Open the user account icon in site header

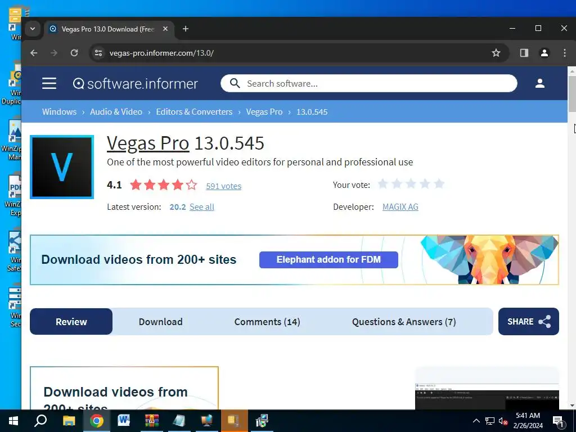tap(539, 83)
